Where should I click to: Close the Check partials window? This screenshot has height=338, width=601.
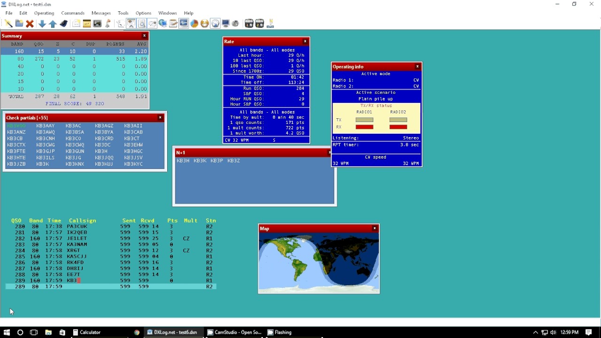(x=160, y=117)
